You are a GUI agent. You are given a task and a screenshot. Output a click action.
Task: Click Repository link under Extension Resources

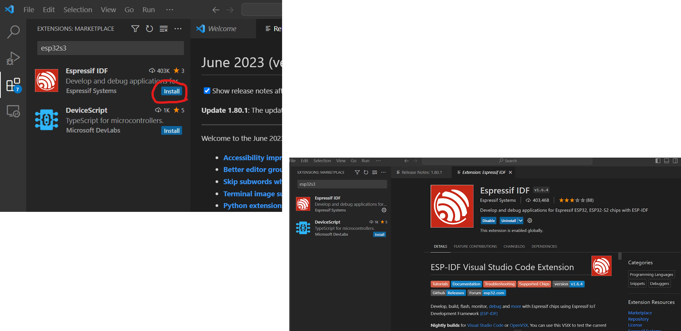click(x=638, y=319)
